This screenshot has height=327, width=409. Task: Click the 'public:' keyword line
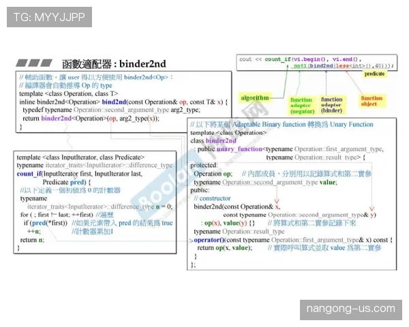[200, 190]
